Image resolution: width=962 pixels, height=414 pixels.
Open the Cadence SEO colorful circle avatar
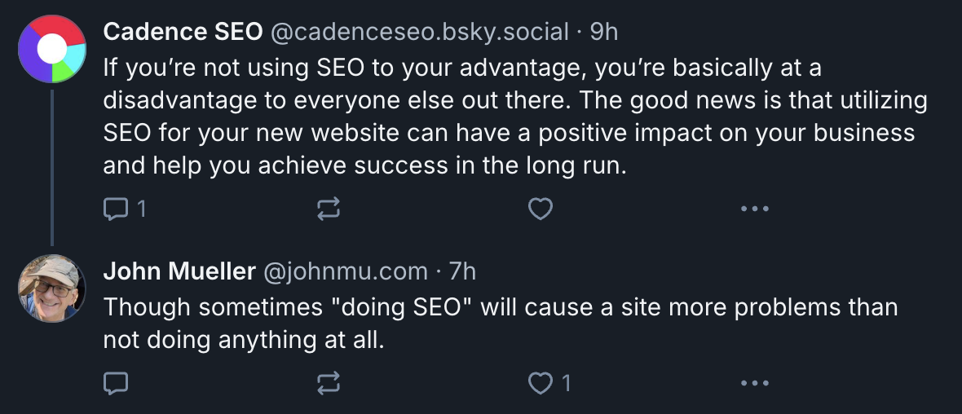tap(52, 50)
